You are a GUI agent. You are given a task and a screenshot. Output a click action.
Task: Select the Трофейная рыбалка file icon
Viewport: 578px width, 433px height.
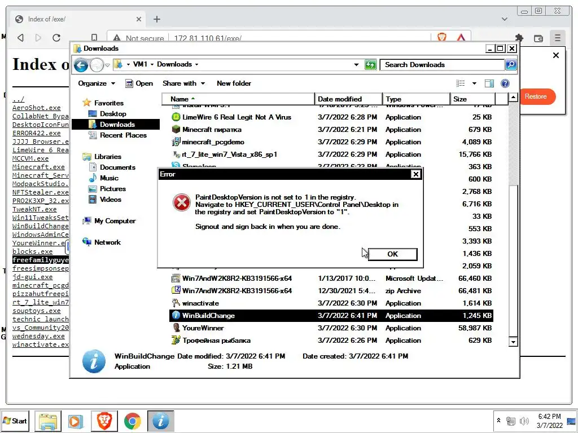(x=176, y=340)
